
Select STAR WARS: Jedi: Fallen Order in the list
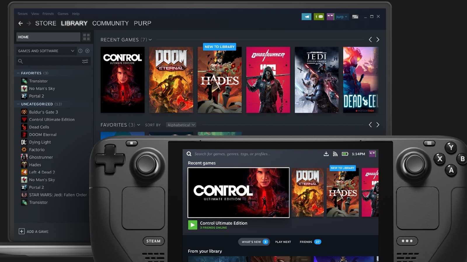(58, 195)
